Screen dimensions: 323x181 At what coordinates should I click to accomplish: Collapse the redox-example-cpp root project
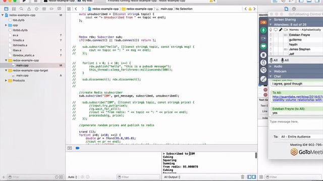click(x=3, y=15)
